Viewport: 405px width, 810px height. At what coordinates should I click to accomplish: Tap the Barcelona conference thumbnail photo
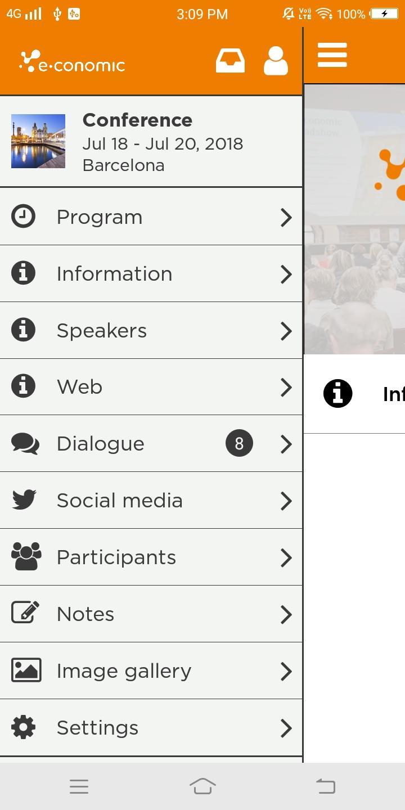38,141
